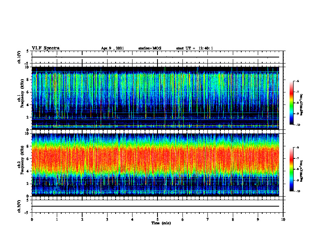319x246 pixels.
Task: Click the "Time (min)" x-axis label
Action: pyautogui.click(x=161, y=223)
